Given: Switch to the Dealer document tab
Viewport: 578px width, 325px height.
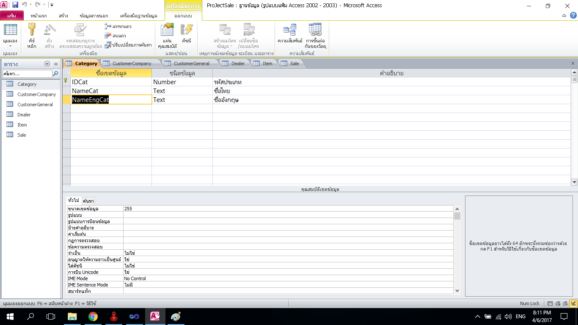Looking at the screenshot, I should pyautogui.click(x=238, y=63).
